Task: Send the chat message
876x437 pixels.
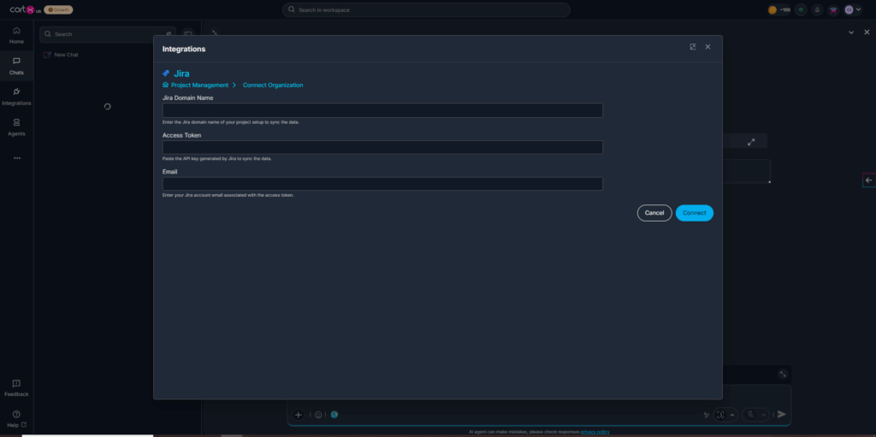Action: [782, 414]
